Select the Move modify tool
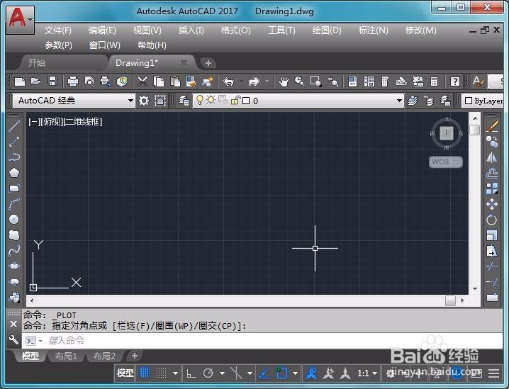The width and height of the screenshot is (509, 389). 492,204
